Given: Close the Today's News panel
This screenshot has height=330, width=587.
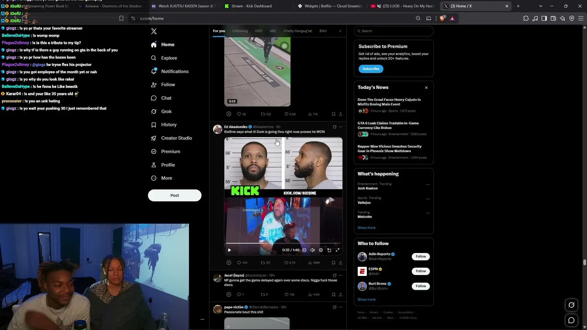Looking at the screenshot, I should point(426,88).
